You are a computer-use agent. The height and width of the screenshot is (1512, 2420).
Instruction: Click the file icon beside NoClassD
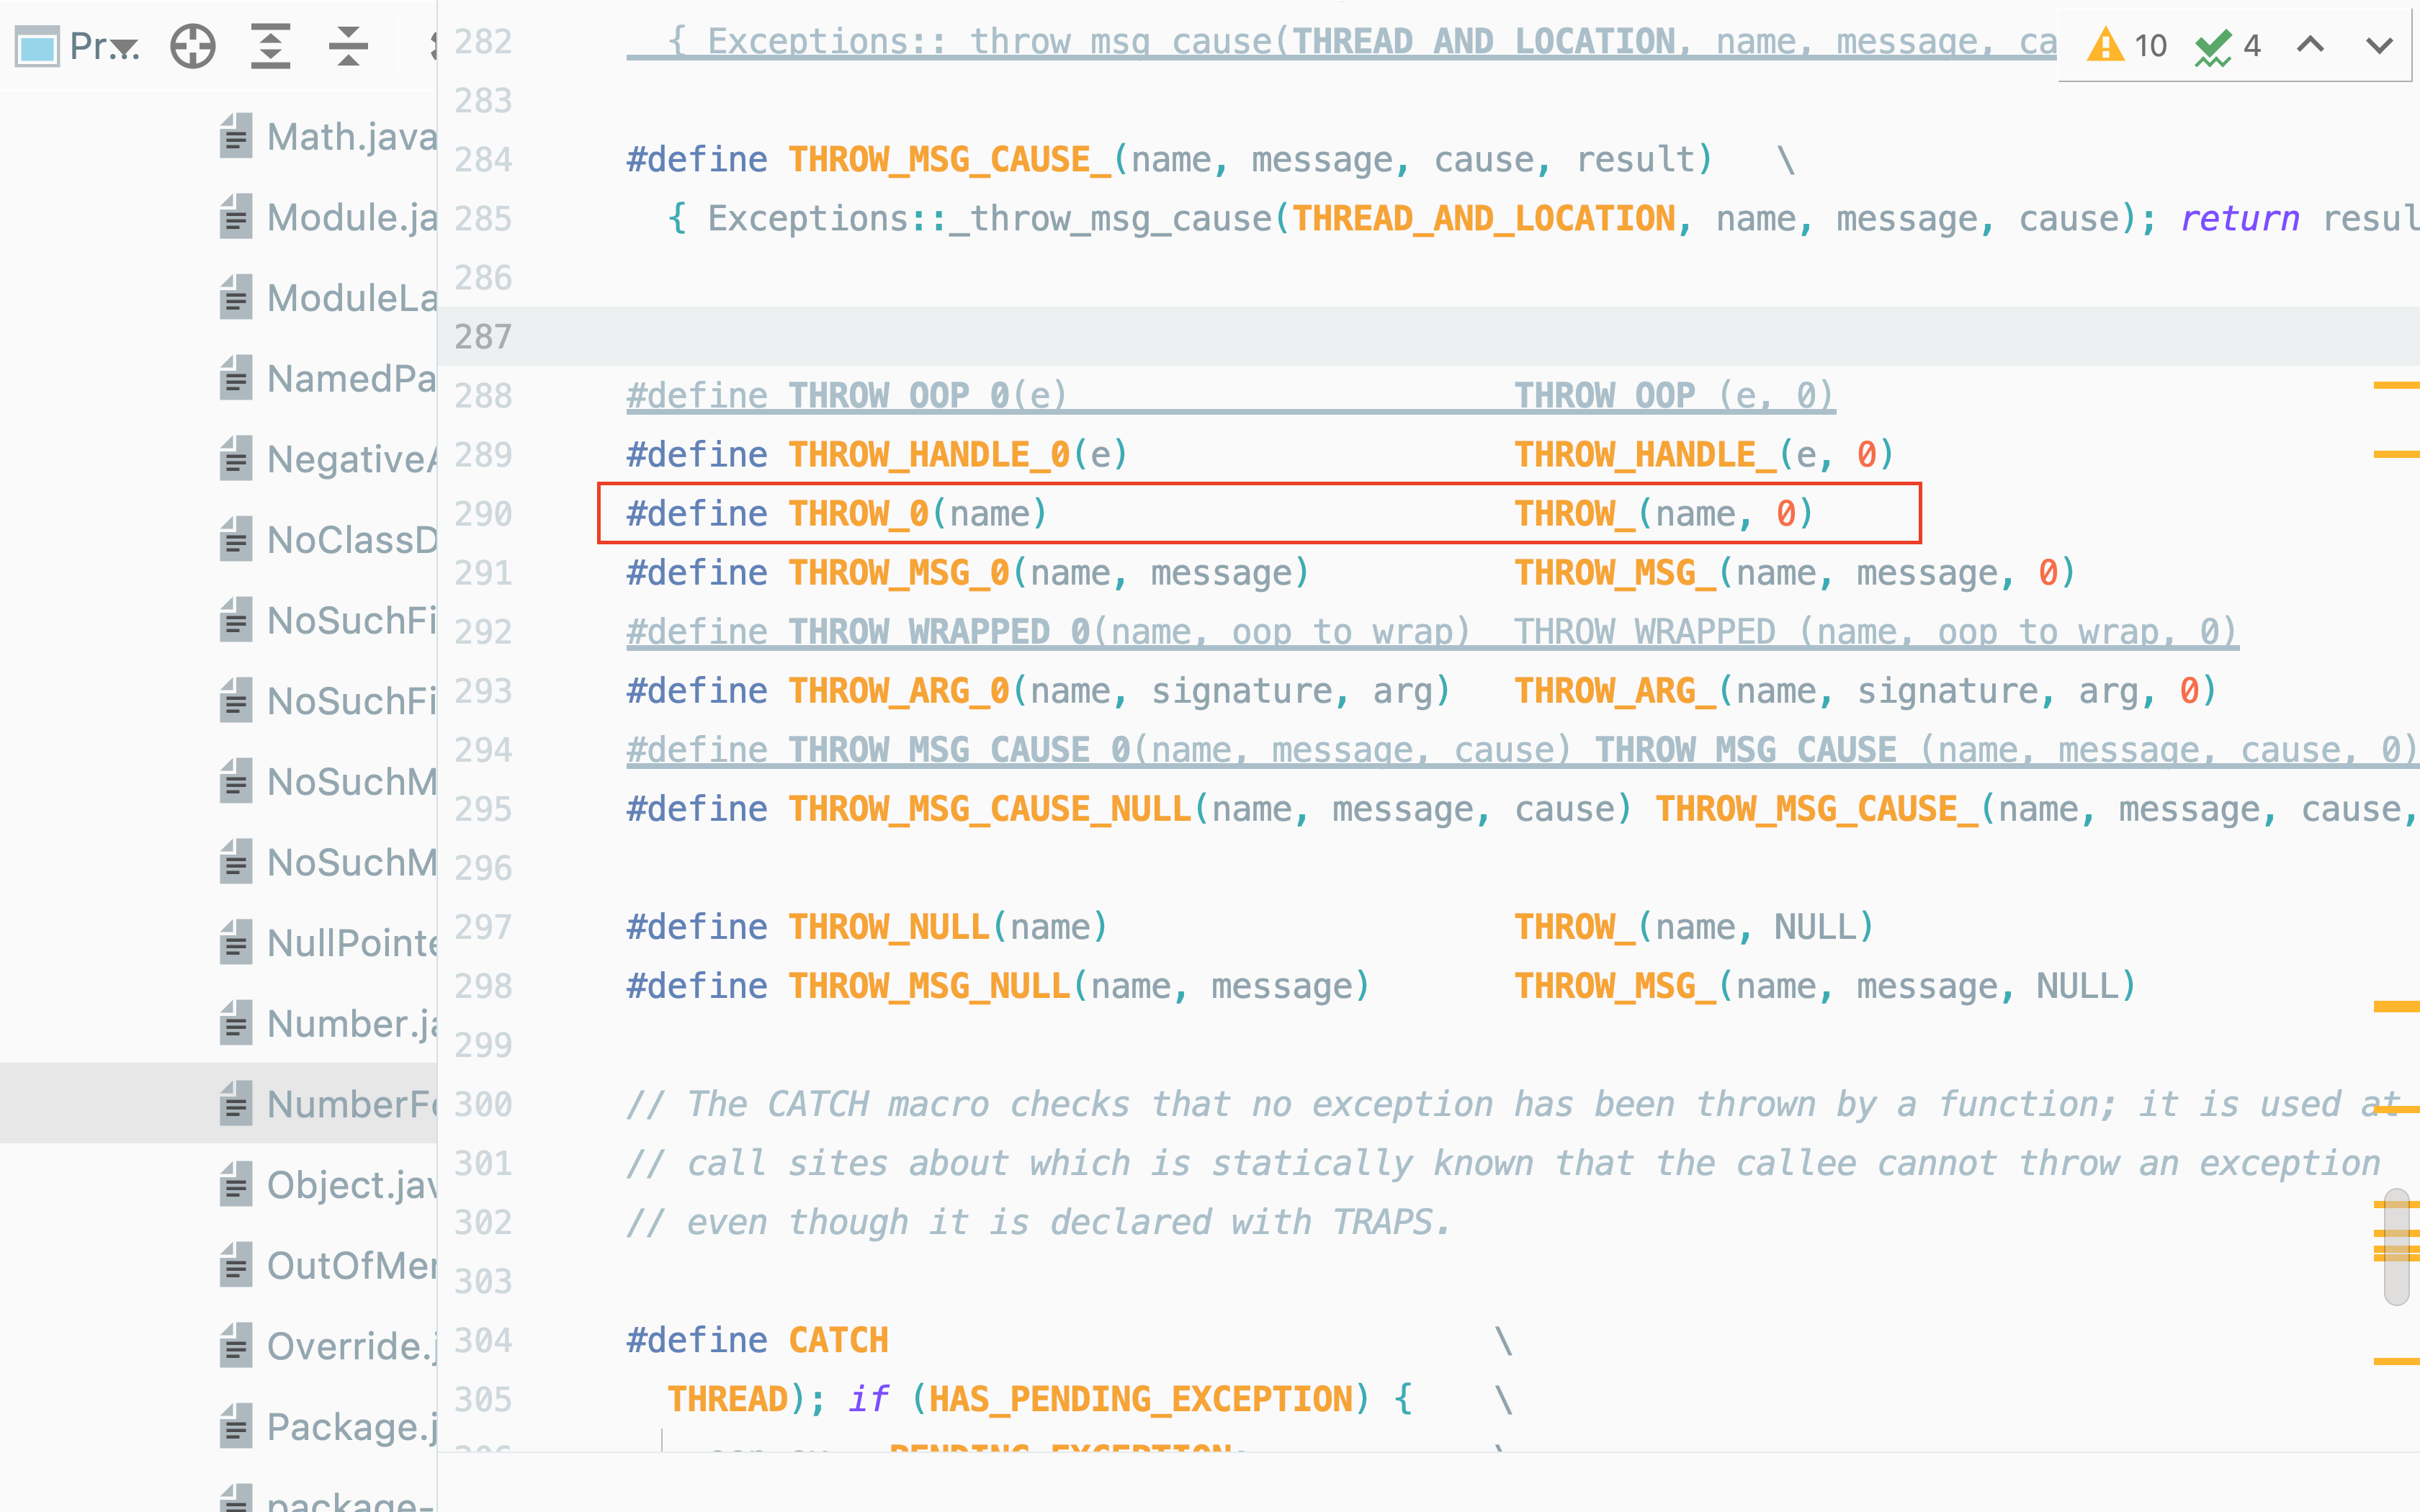pos(236,540)
